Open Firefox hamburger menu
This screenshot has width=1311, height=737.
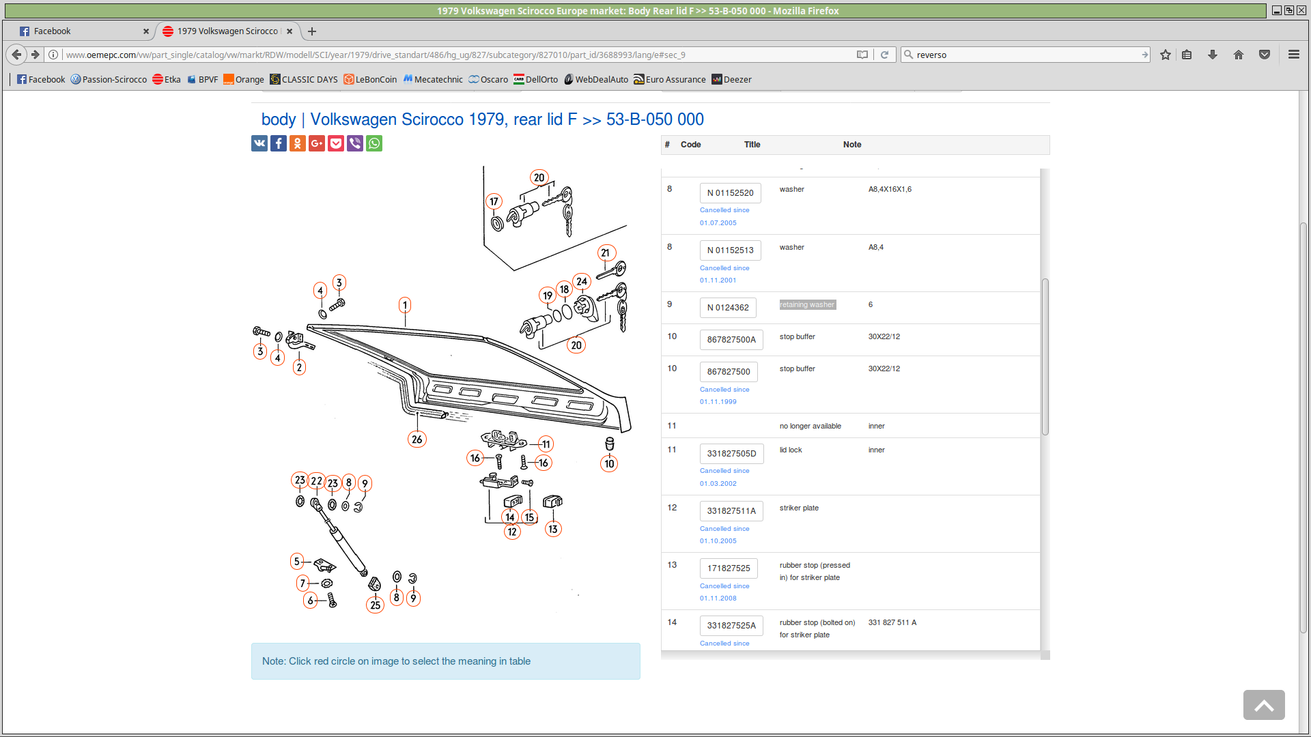(x=1293, y=55)
